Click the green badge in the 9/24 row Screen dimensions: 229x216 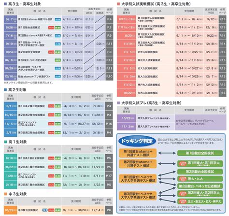tap(58, 52)
